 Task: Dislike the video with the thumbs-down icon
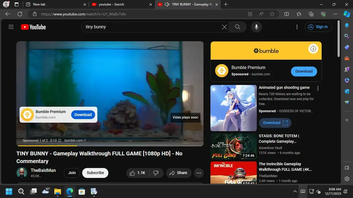(x=156, y=173)
